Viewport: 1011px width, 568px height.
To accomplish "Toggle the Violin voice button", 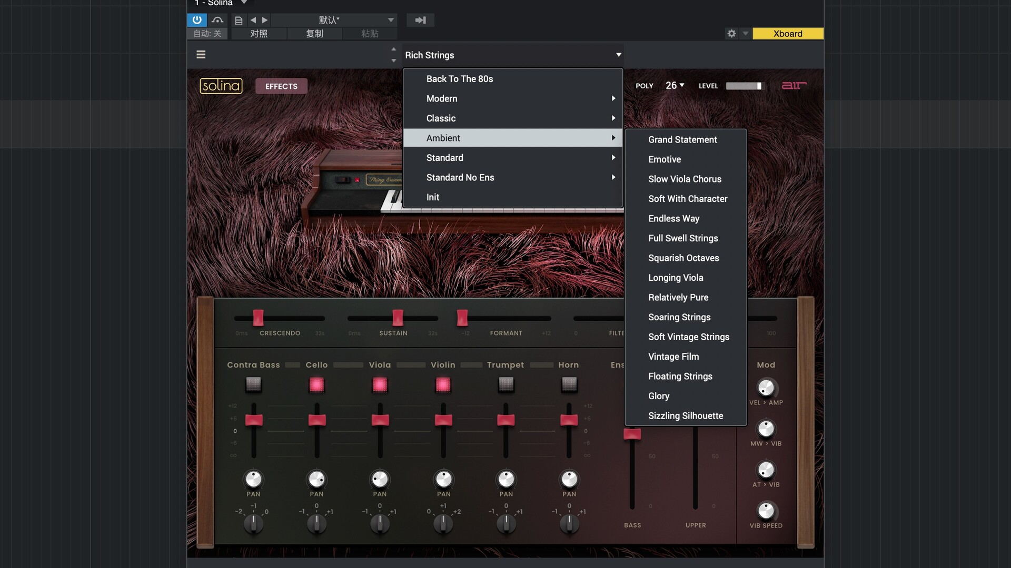I will coord(443,385).
